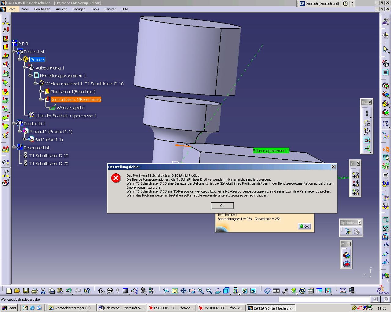Click the What's This help pointer icon

point(87,291)
